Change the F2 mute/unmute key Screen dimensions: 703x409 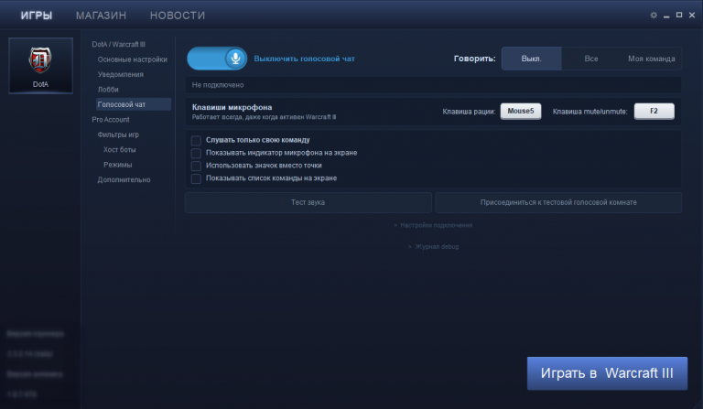tap(654, 111)
